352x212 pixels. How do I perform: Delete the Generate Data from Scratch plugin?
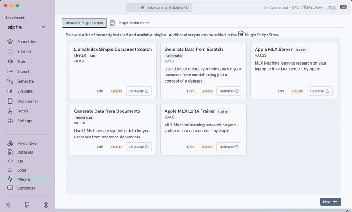tap(207, 91)
